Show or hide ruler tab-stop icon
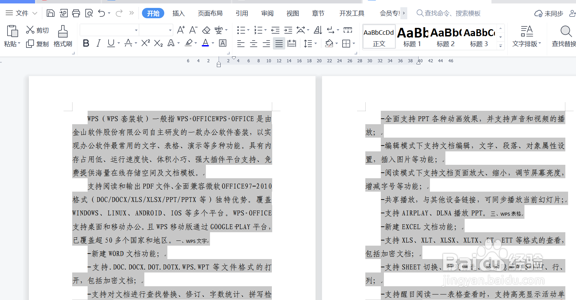576x300 pixels. (348, 30)
